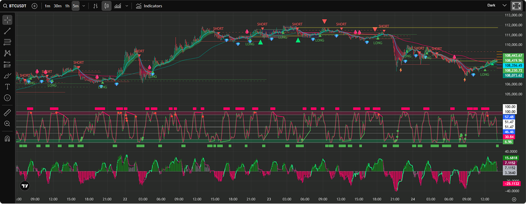Click the 108,419.96 price label
The height and width of the screenshot is (204, 526).
click(514, 60)
